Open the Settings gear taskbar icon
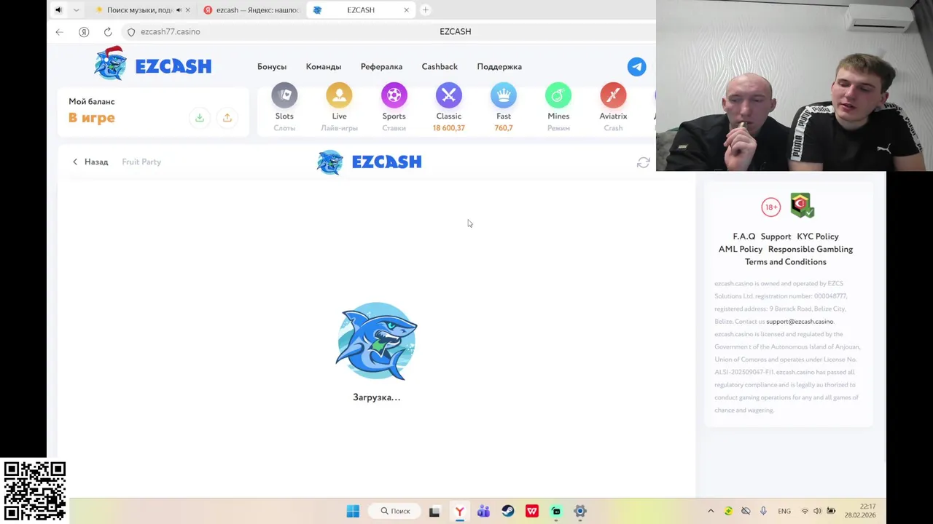 pos(580,511)
